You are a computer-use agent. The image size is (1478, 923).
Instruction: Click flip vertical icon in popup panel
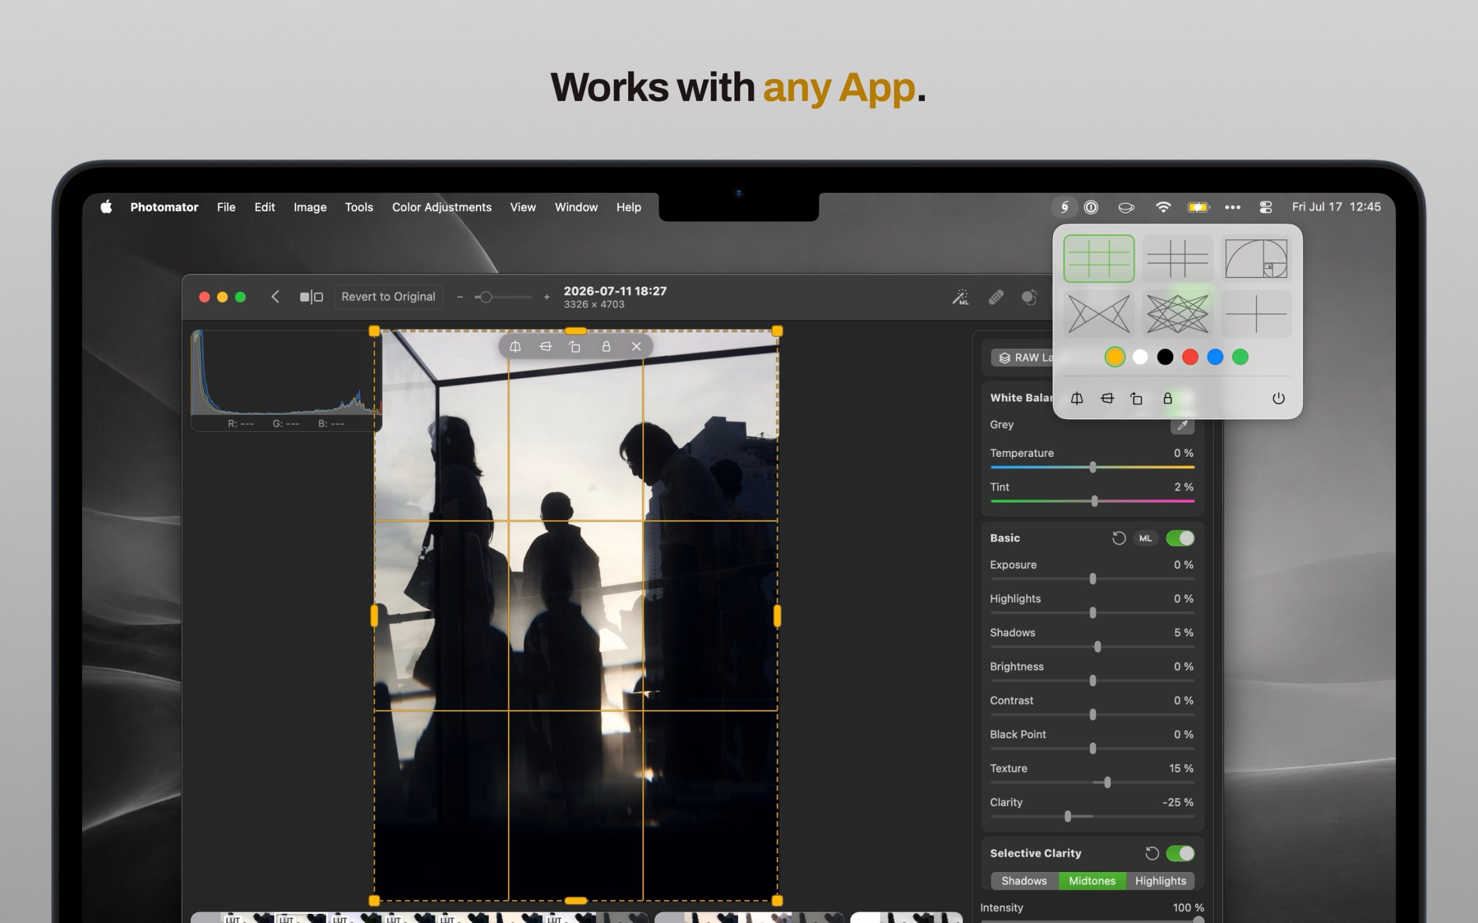click(1107, 399)
